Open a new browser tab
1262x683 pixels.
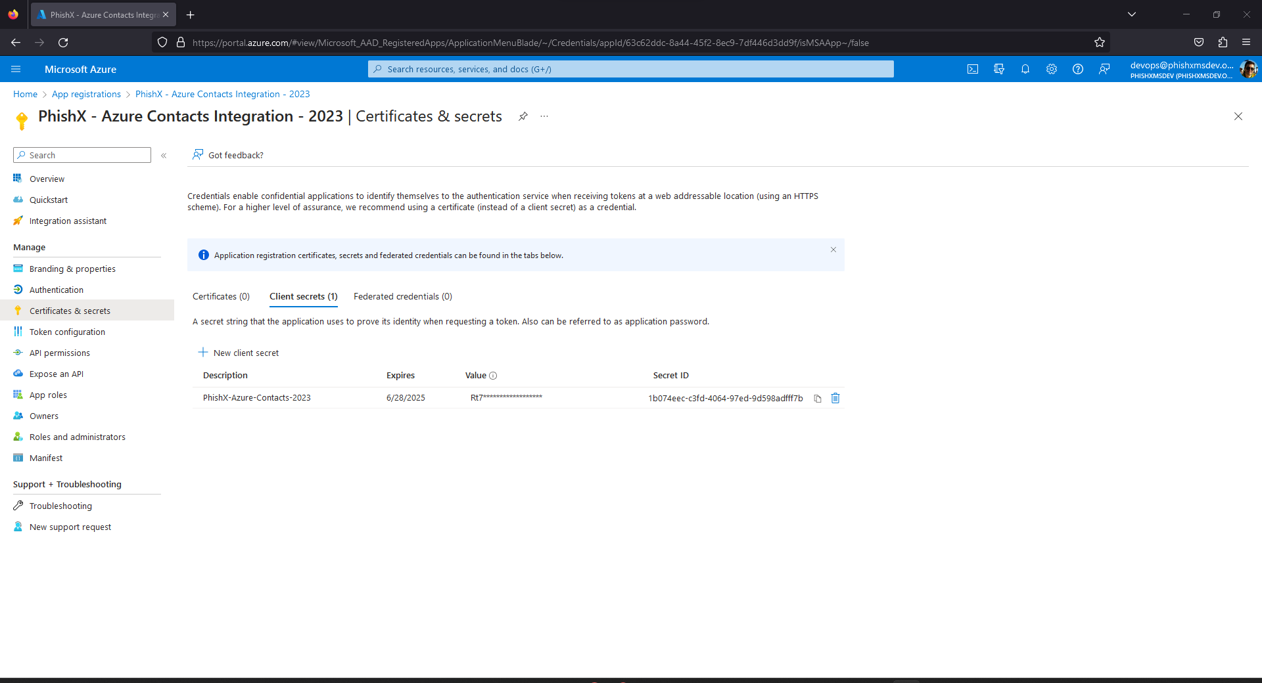tap(191, 14)
